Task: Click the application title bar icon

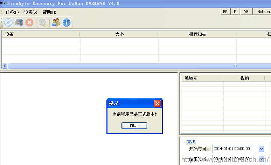Action: point(3,3)
